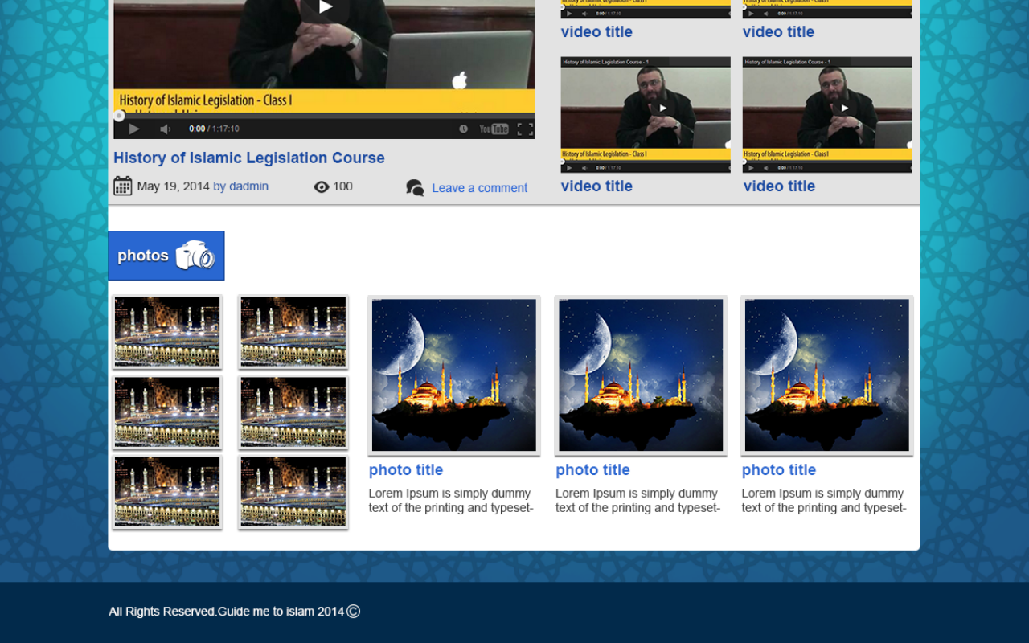The width and height of the screenshot is (1029, 643).
Task: Click the copyright symbol icon in the footer
Action: point(354,612)
